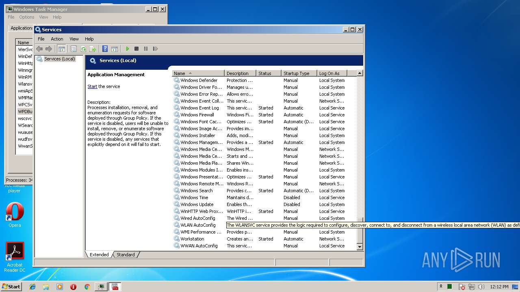Open Internet Explorer from taskbar
This screenshot has width=520, height=292.
(32, 287)
